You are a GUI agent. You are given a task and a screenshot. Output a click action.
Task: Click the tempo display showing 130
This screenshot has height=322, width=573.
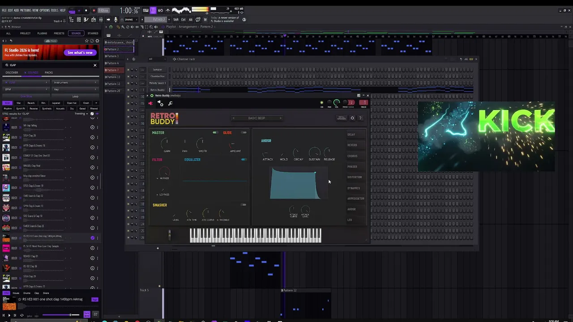pyautogui.click(x=103, y=10)
